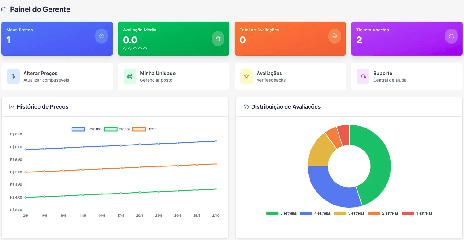The height and width of the screenshot is (240, 464).
Task: Hide the Diesel series via legend
Action: (145, 129)
